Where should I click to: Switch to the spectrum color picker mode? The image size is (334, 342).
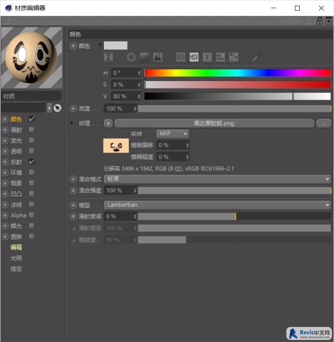pyautogui.click(x=145, y=57)
